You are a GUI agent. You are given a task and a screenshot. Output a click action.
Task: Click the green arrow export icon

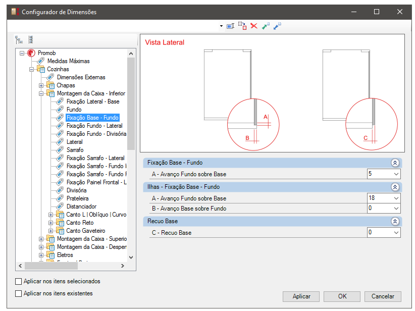tap(266, 26)
